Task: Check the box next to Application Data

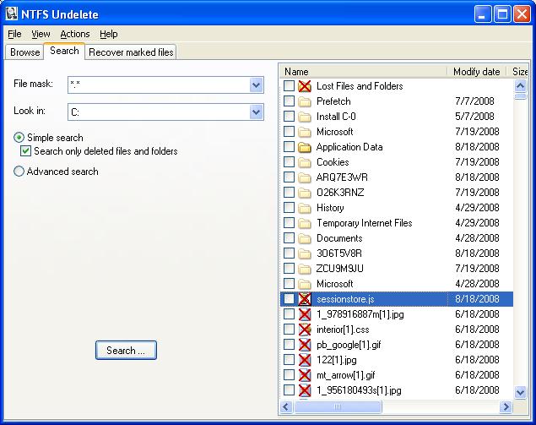Action: (x=289, y=147)
